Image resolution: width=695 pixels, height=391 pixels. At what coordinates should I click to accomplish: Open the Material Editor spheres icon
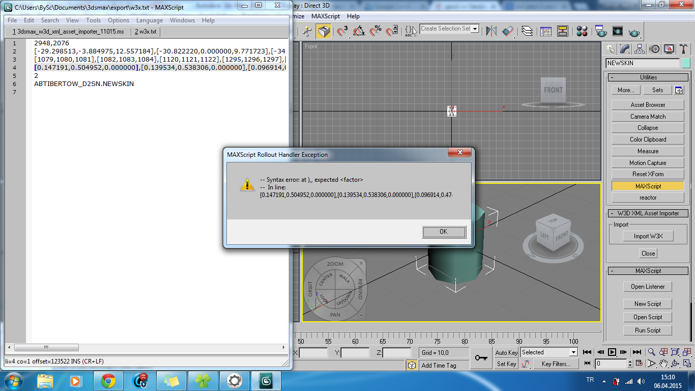(583, 32)
